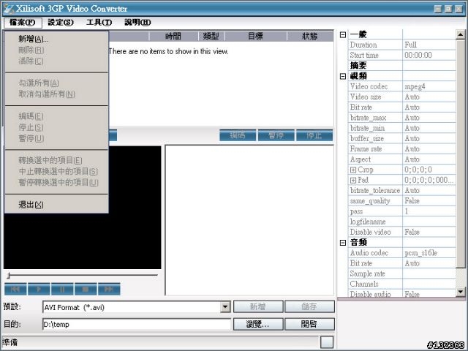Open the 說明(H) menu
Viewport: 468px width, 351px height.
point(137,23)
